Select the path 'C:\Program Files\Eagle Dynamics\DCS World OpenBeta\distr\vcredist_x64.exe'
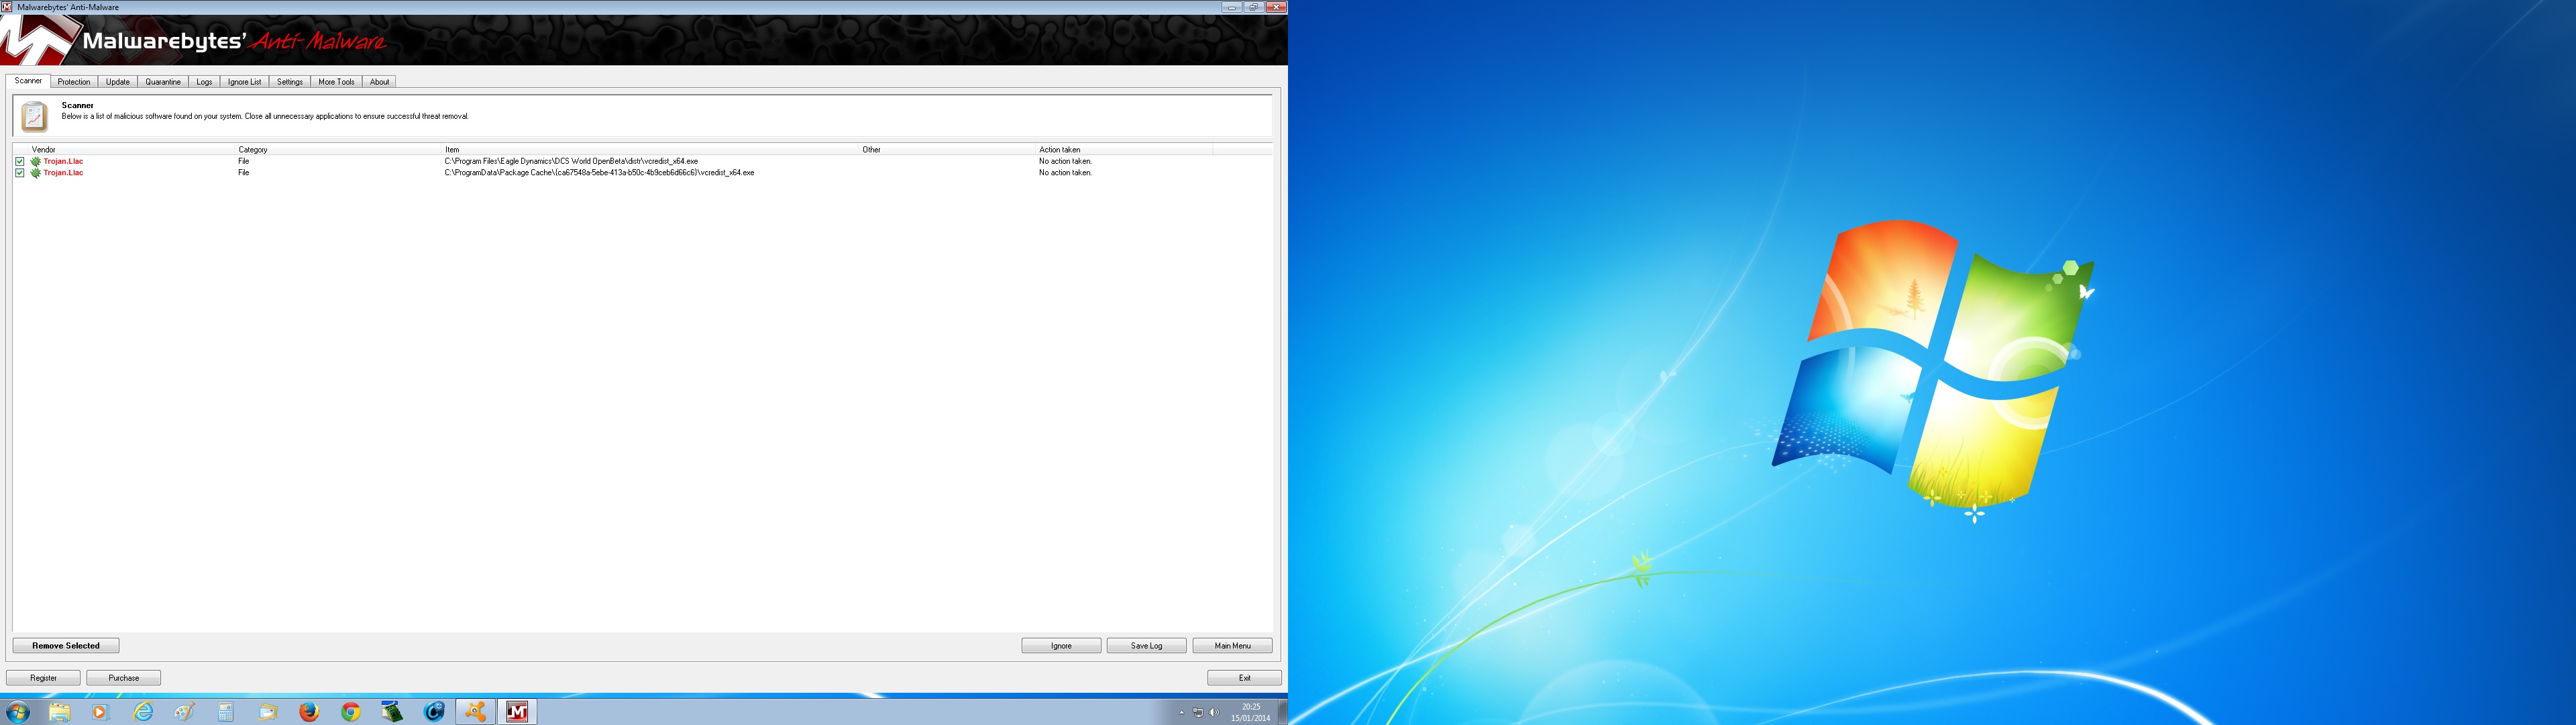Image resolution: width=2576 pixels, height=725 pixels. tap(571, 161)
